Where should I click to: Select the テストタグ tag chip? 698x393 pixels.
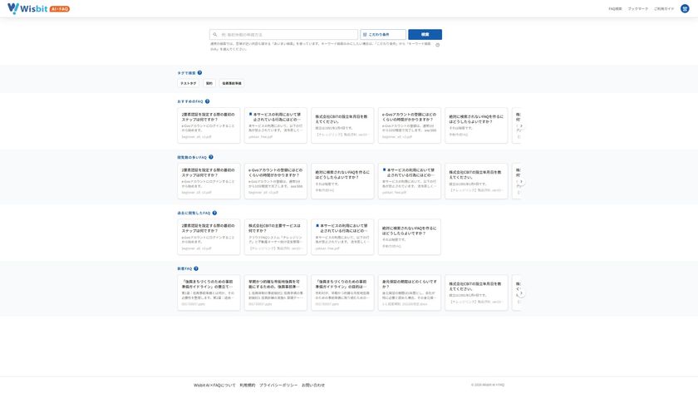coord(189,83)
